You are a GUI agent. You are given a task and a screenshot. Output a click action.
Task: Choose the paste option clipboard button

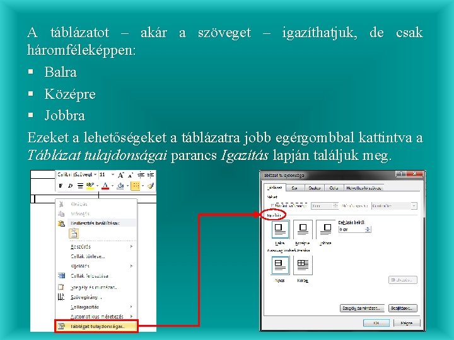click(x=74, y=234)
